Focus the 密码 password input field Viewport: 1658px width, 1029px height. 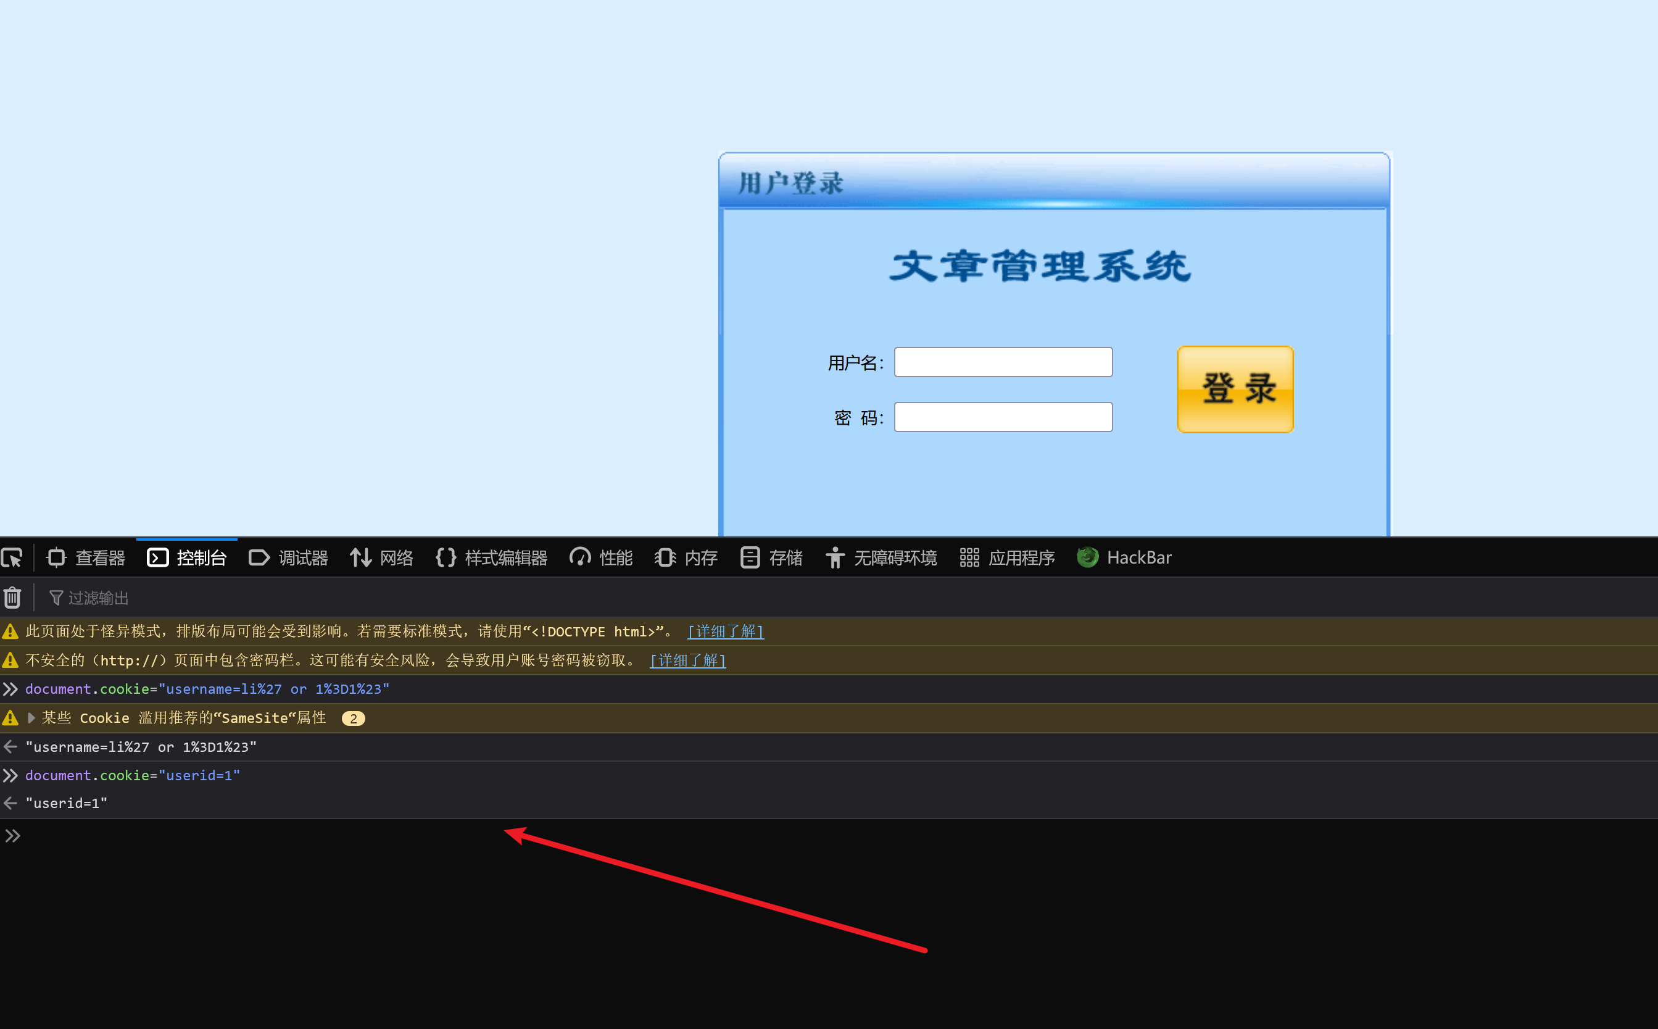[1003, 417]
